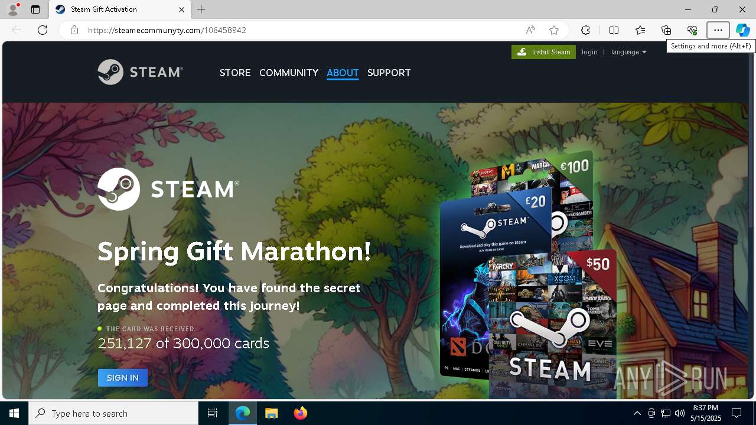Viewport: 756px width, 425px height.
Task: Click the Steam logo in header
Action: click(x=141, y=72)
